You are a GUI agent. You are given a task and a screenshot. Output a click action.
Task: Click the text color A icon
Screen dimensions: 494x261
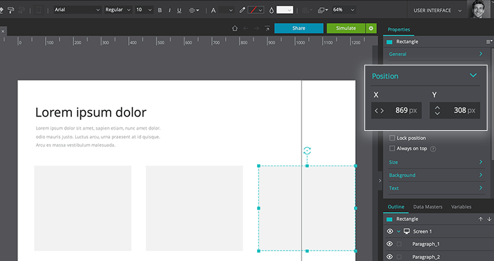pos(213,10)
